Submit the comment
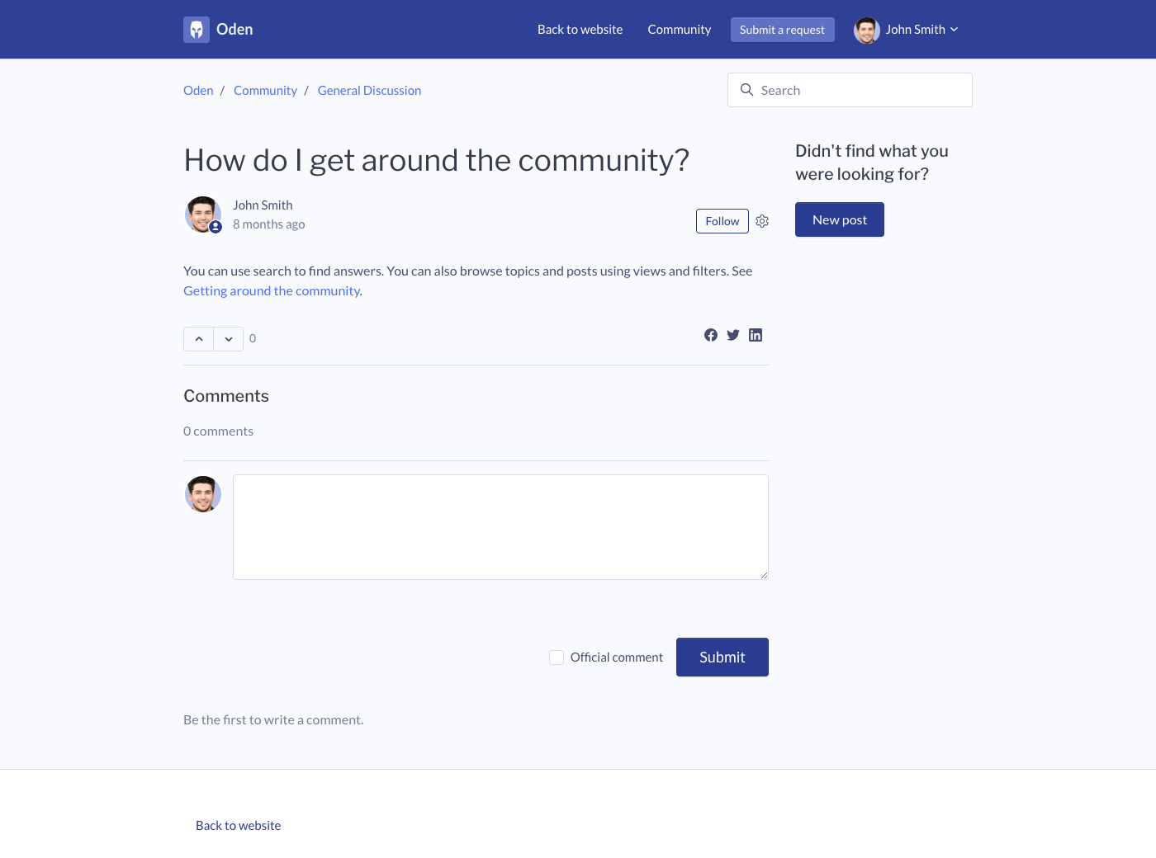Image resolution: width=1156 pixels, height=858 pixels. click(x=722, y=658)
